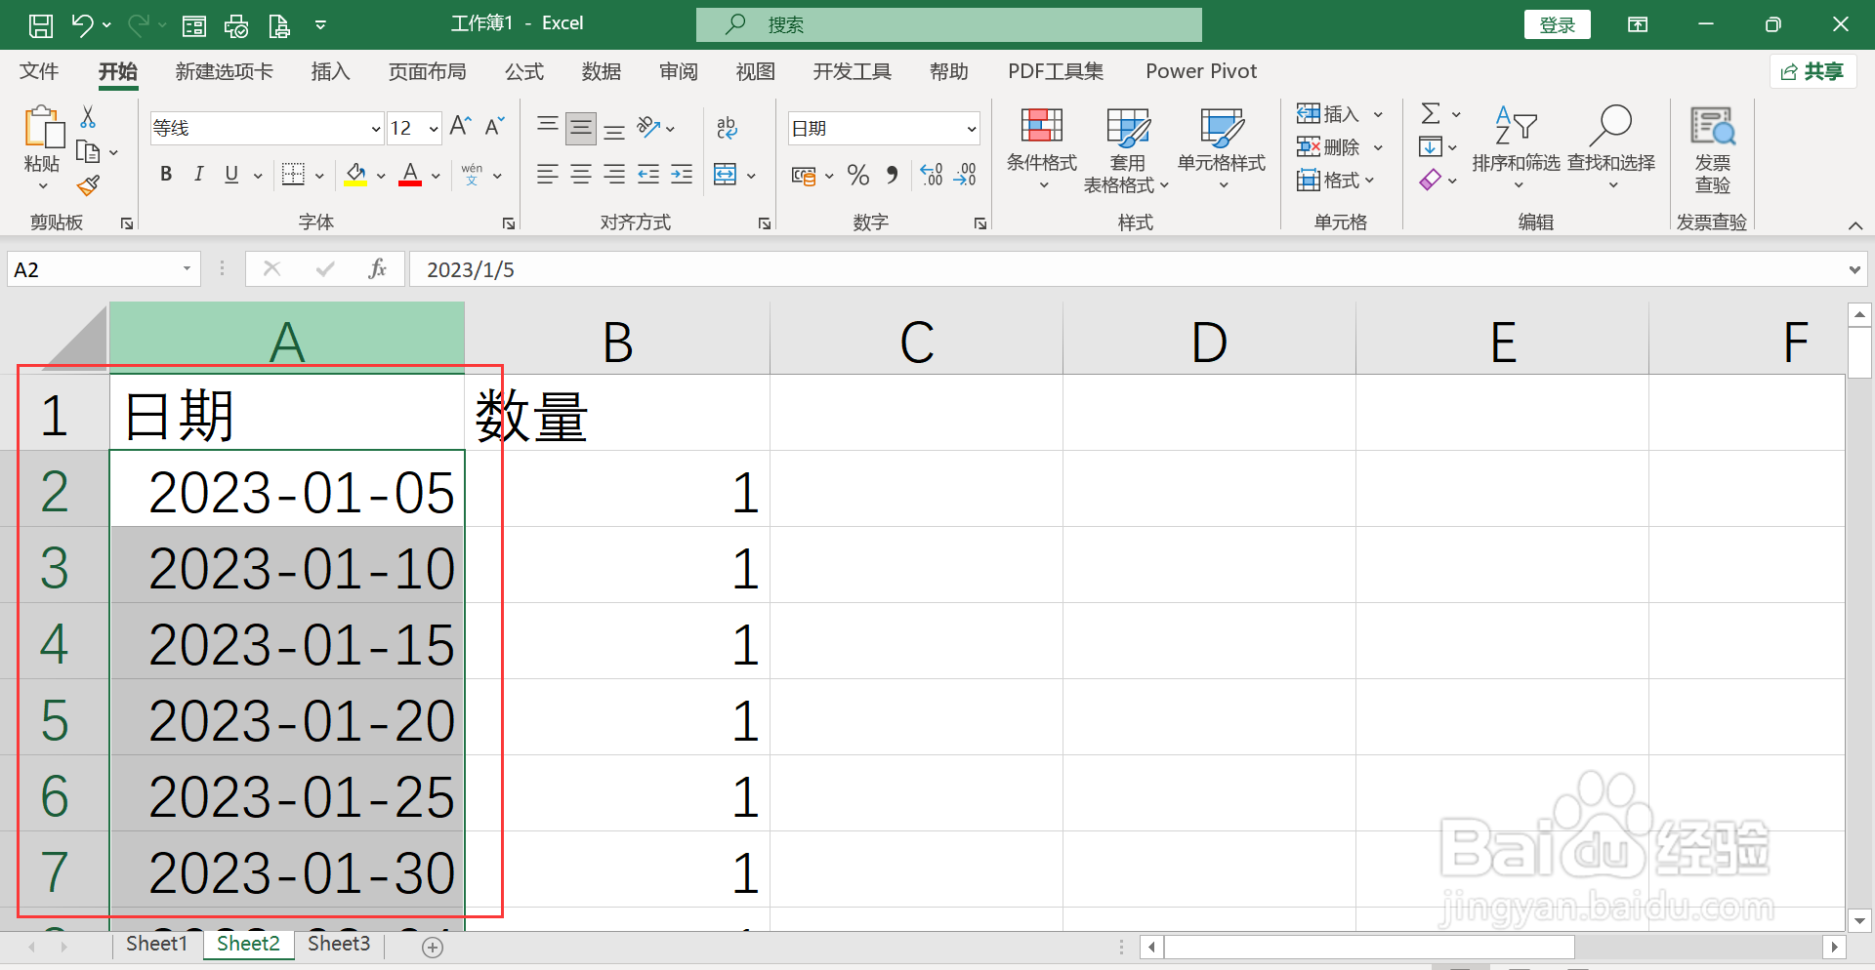Click the 共享 Share button

point(1813,71)
